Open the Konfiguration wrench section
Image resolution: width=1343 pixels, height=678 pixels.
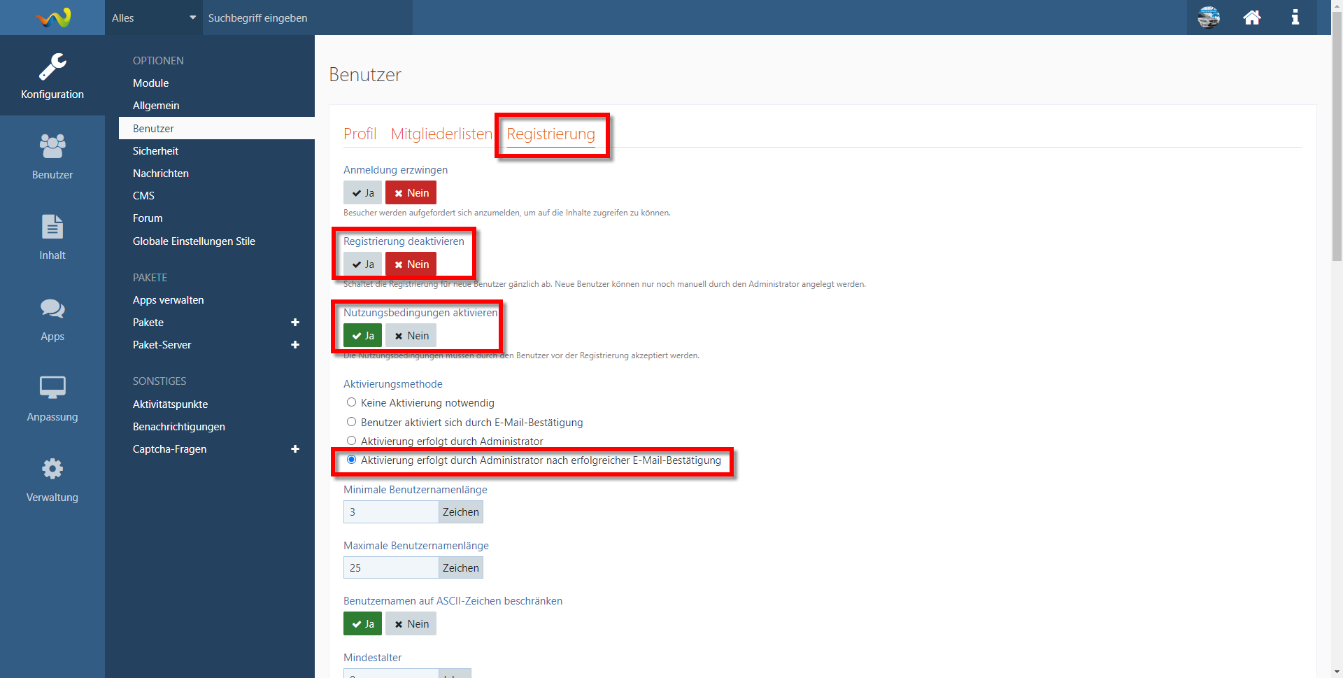[52, 76]
